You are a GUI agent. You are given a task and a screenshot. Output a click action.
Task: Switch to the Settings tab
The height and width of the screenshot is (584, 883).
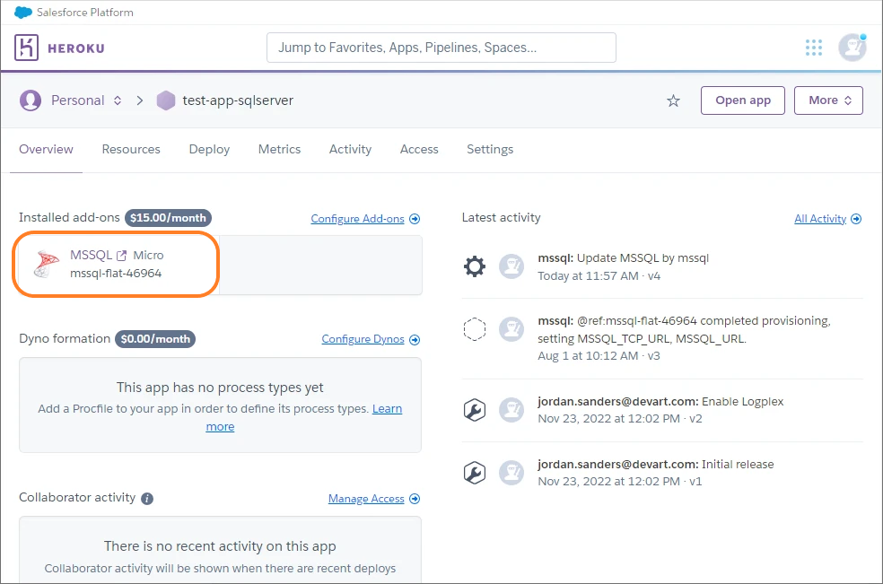tap(490, 149)
